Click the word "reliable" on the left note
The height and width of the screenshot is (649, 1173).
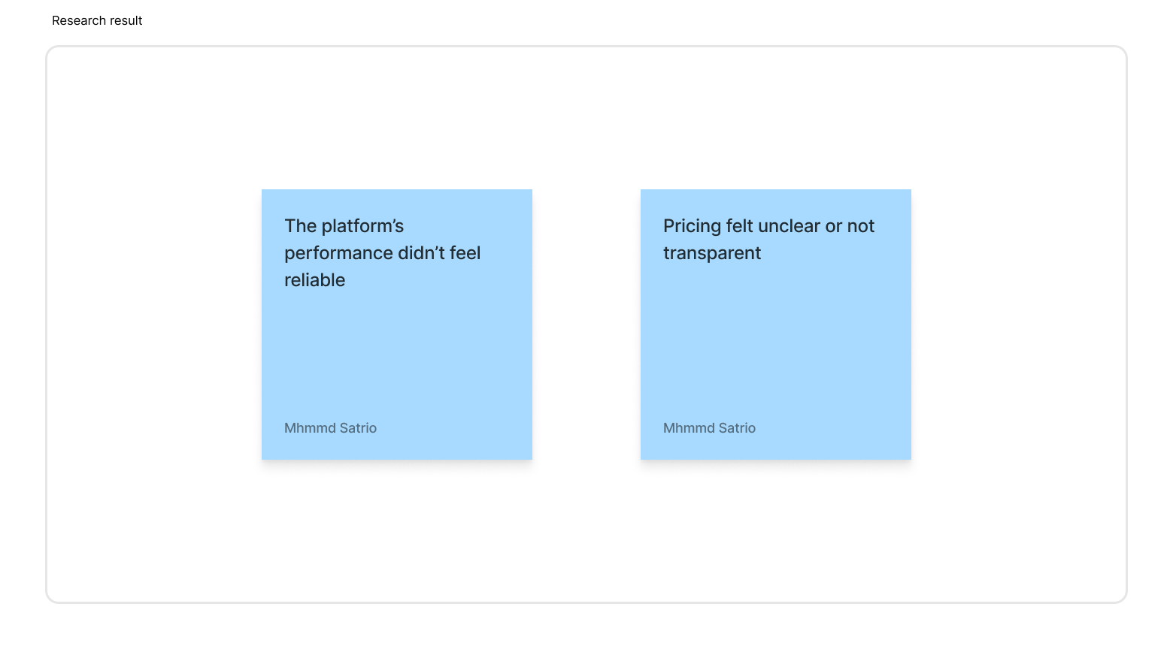[x=314, y=280]
